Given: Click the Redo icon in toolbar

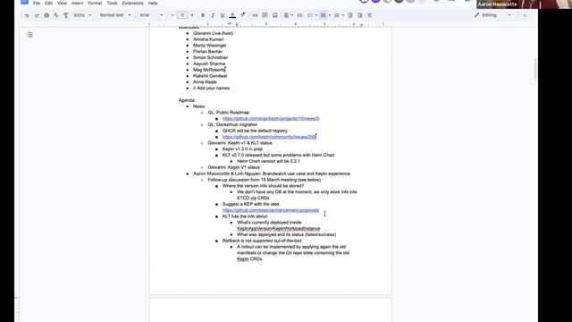Looking at the screenshot, I should pos(37,15).
